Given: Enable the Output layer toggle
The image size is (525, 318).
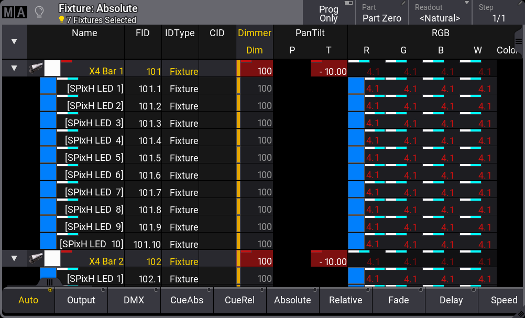Looking at the screenshot, I should point(81,300).
